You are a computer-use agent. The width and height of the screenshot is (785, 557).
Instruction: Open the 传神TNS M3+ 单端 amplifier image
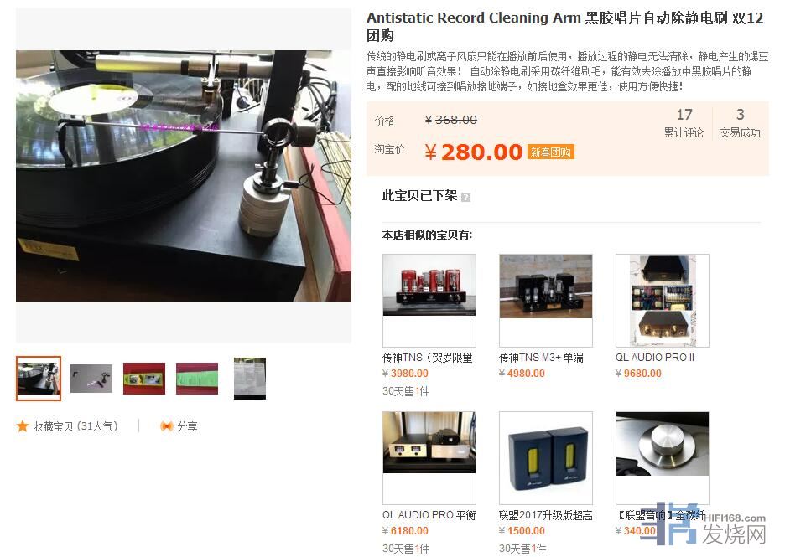546,301
